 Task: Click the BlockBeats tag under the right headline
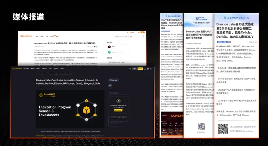pos(224,42)
